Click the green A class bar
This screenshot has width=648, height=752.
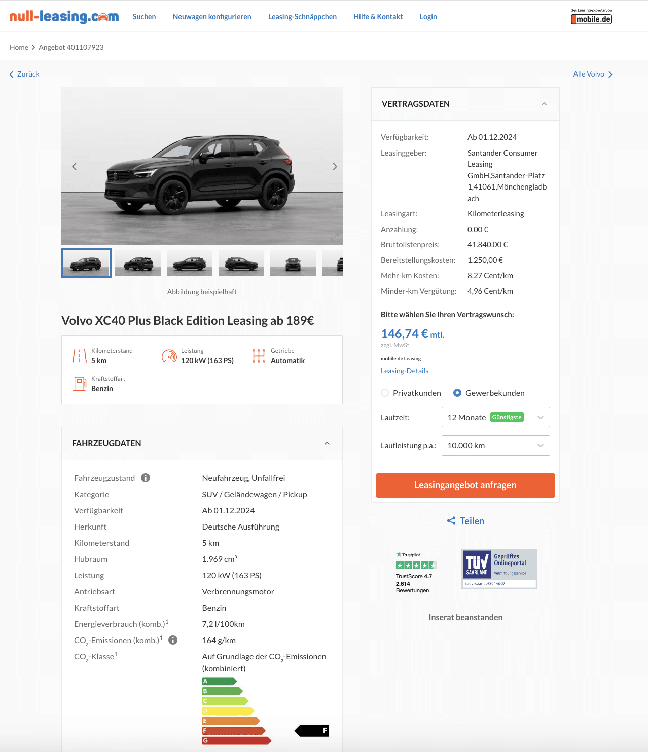220,681
